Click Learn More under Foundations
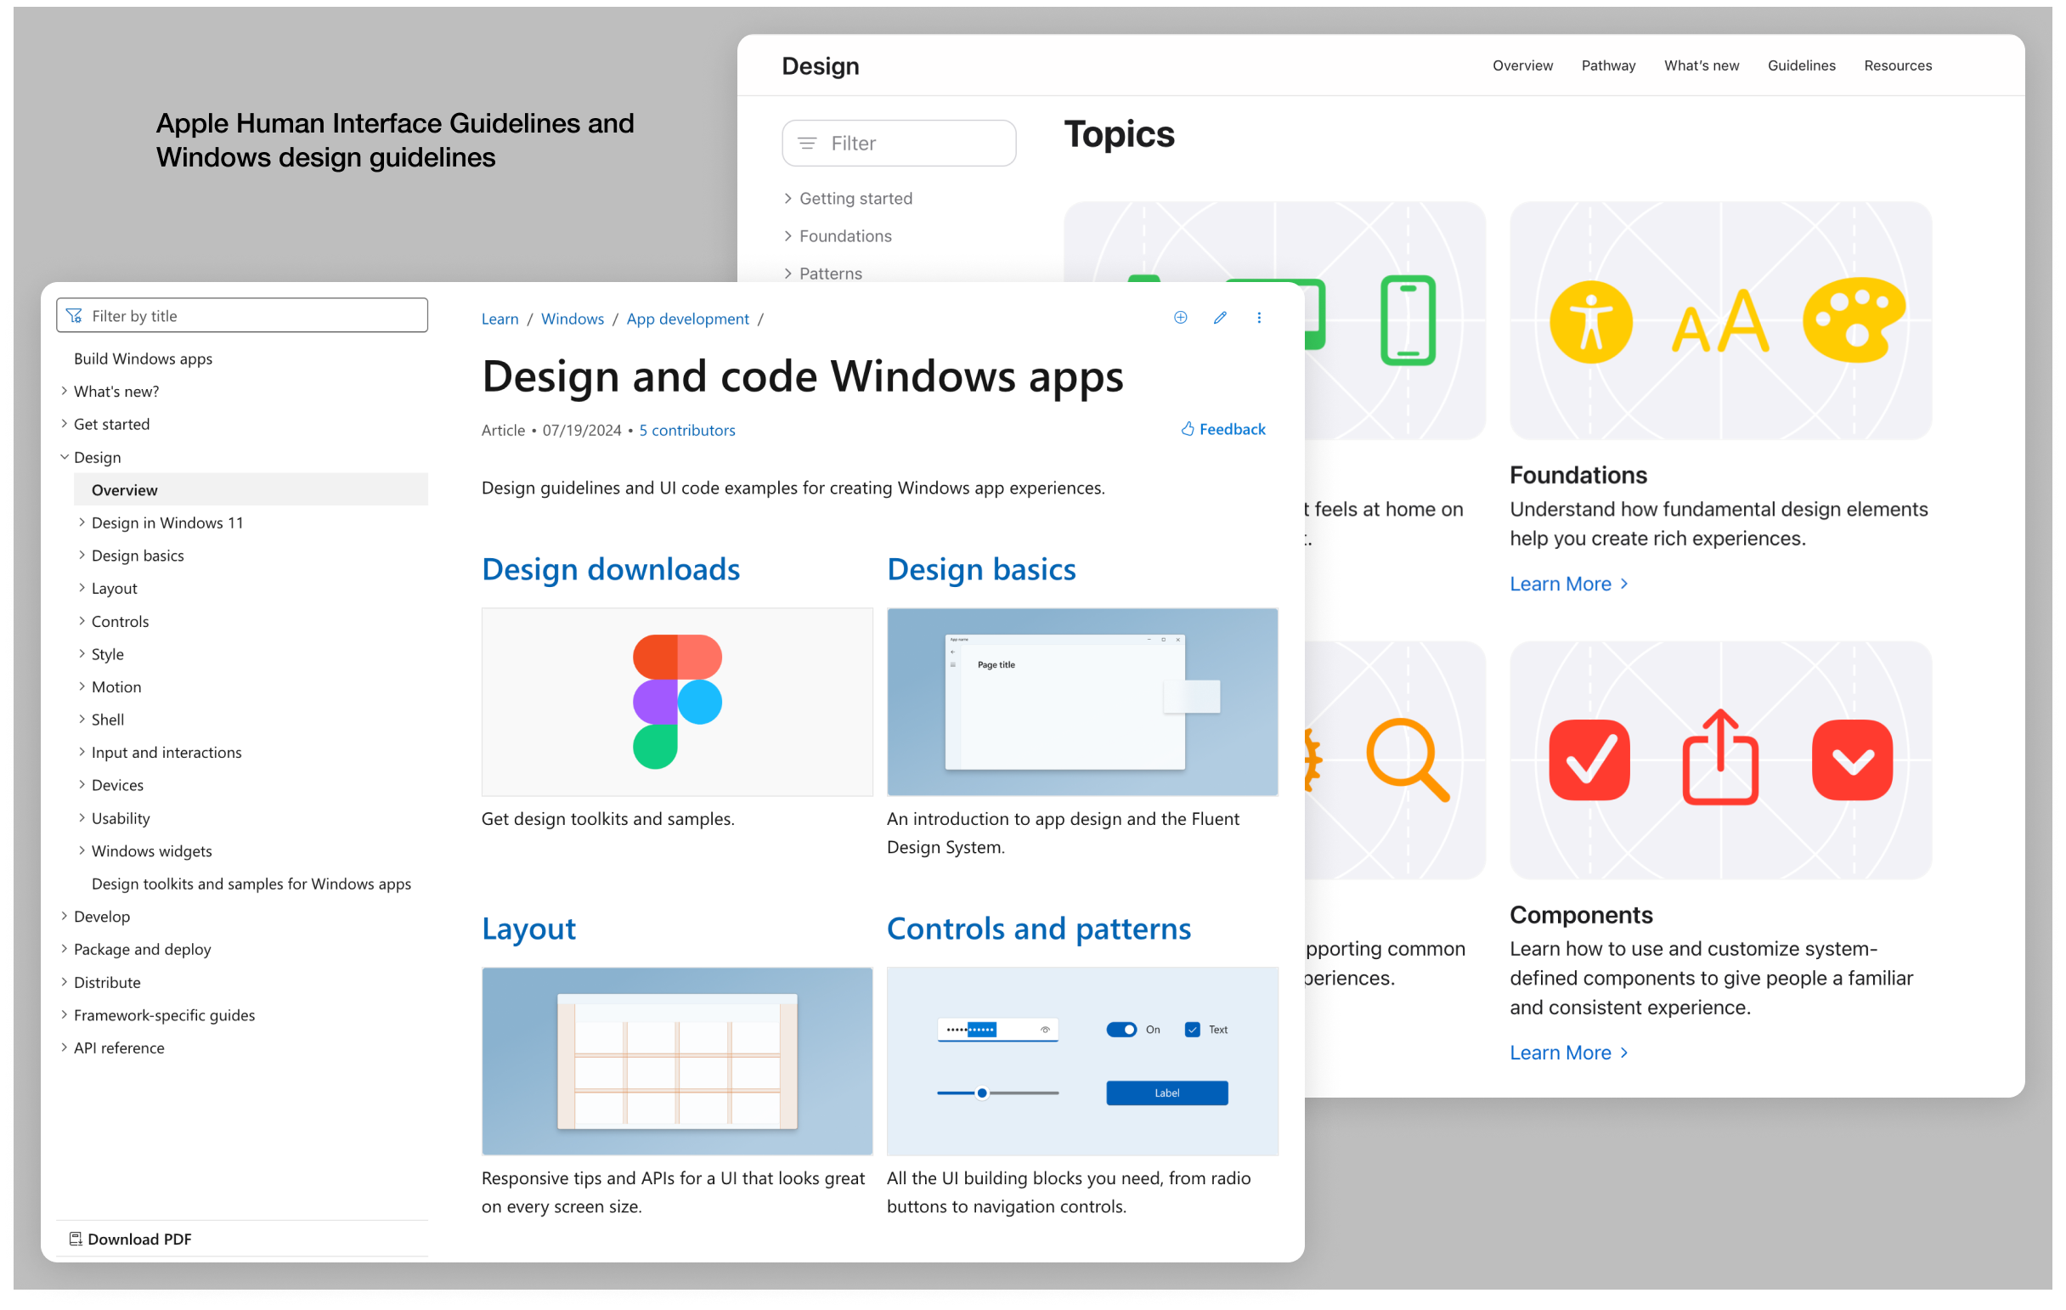 (1568, 584)
